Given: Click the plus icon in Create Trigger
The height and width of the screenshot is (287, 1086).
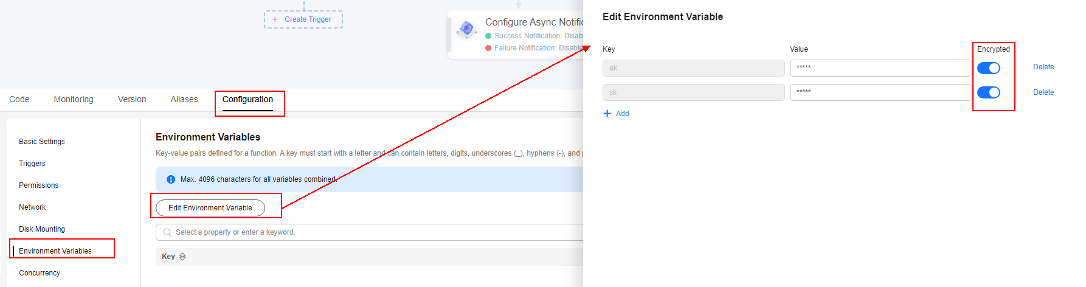Looking at the screenshot, I should (x=275, y=19).
